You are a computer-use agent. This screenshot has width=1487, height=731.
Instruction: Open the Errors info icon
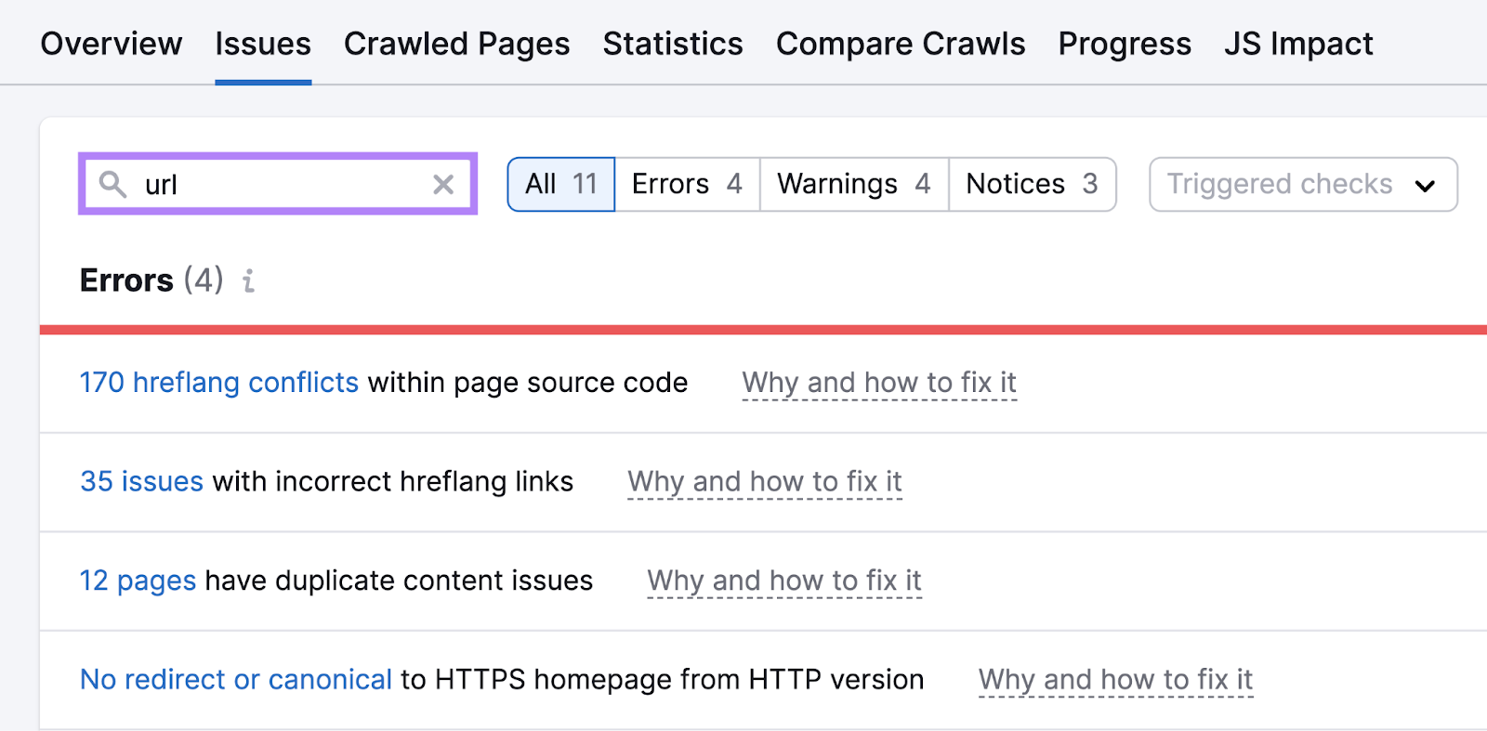(248, 281)
